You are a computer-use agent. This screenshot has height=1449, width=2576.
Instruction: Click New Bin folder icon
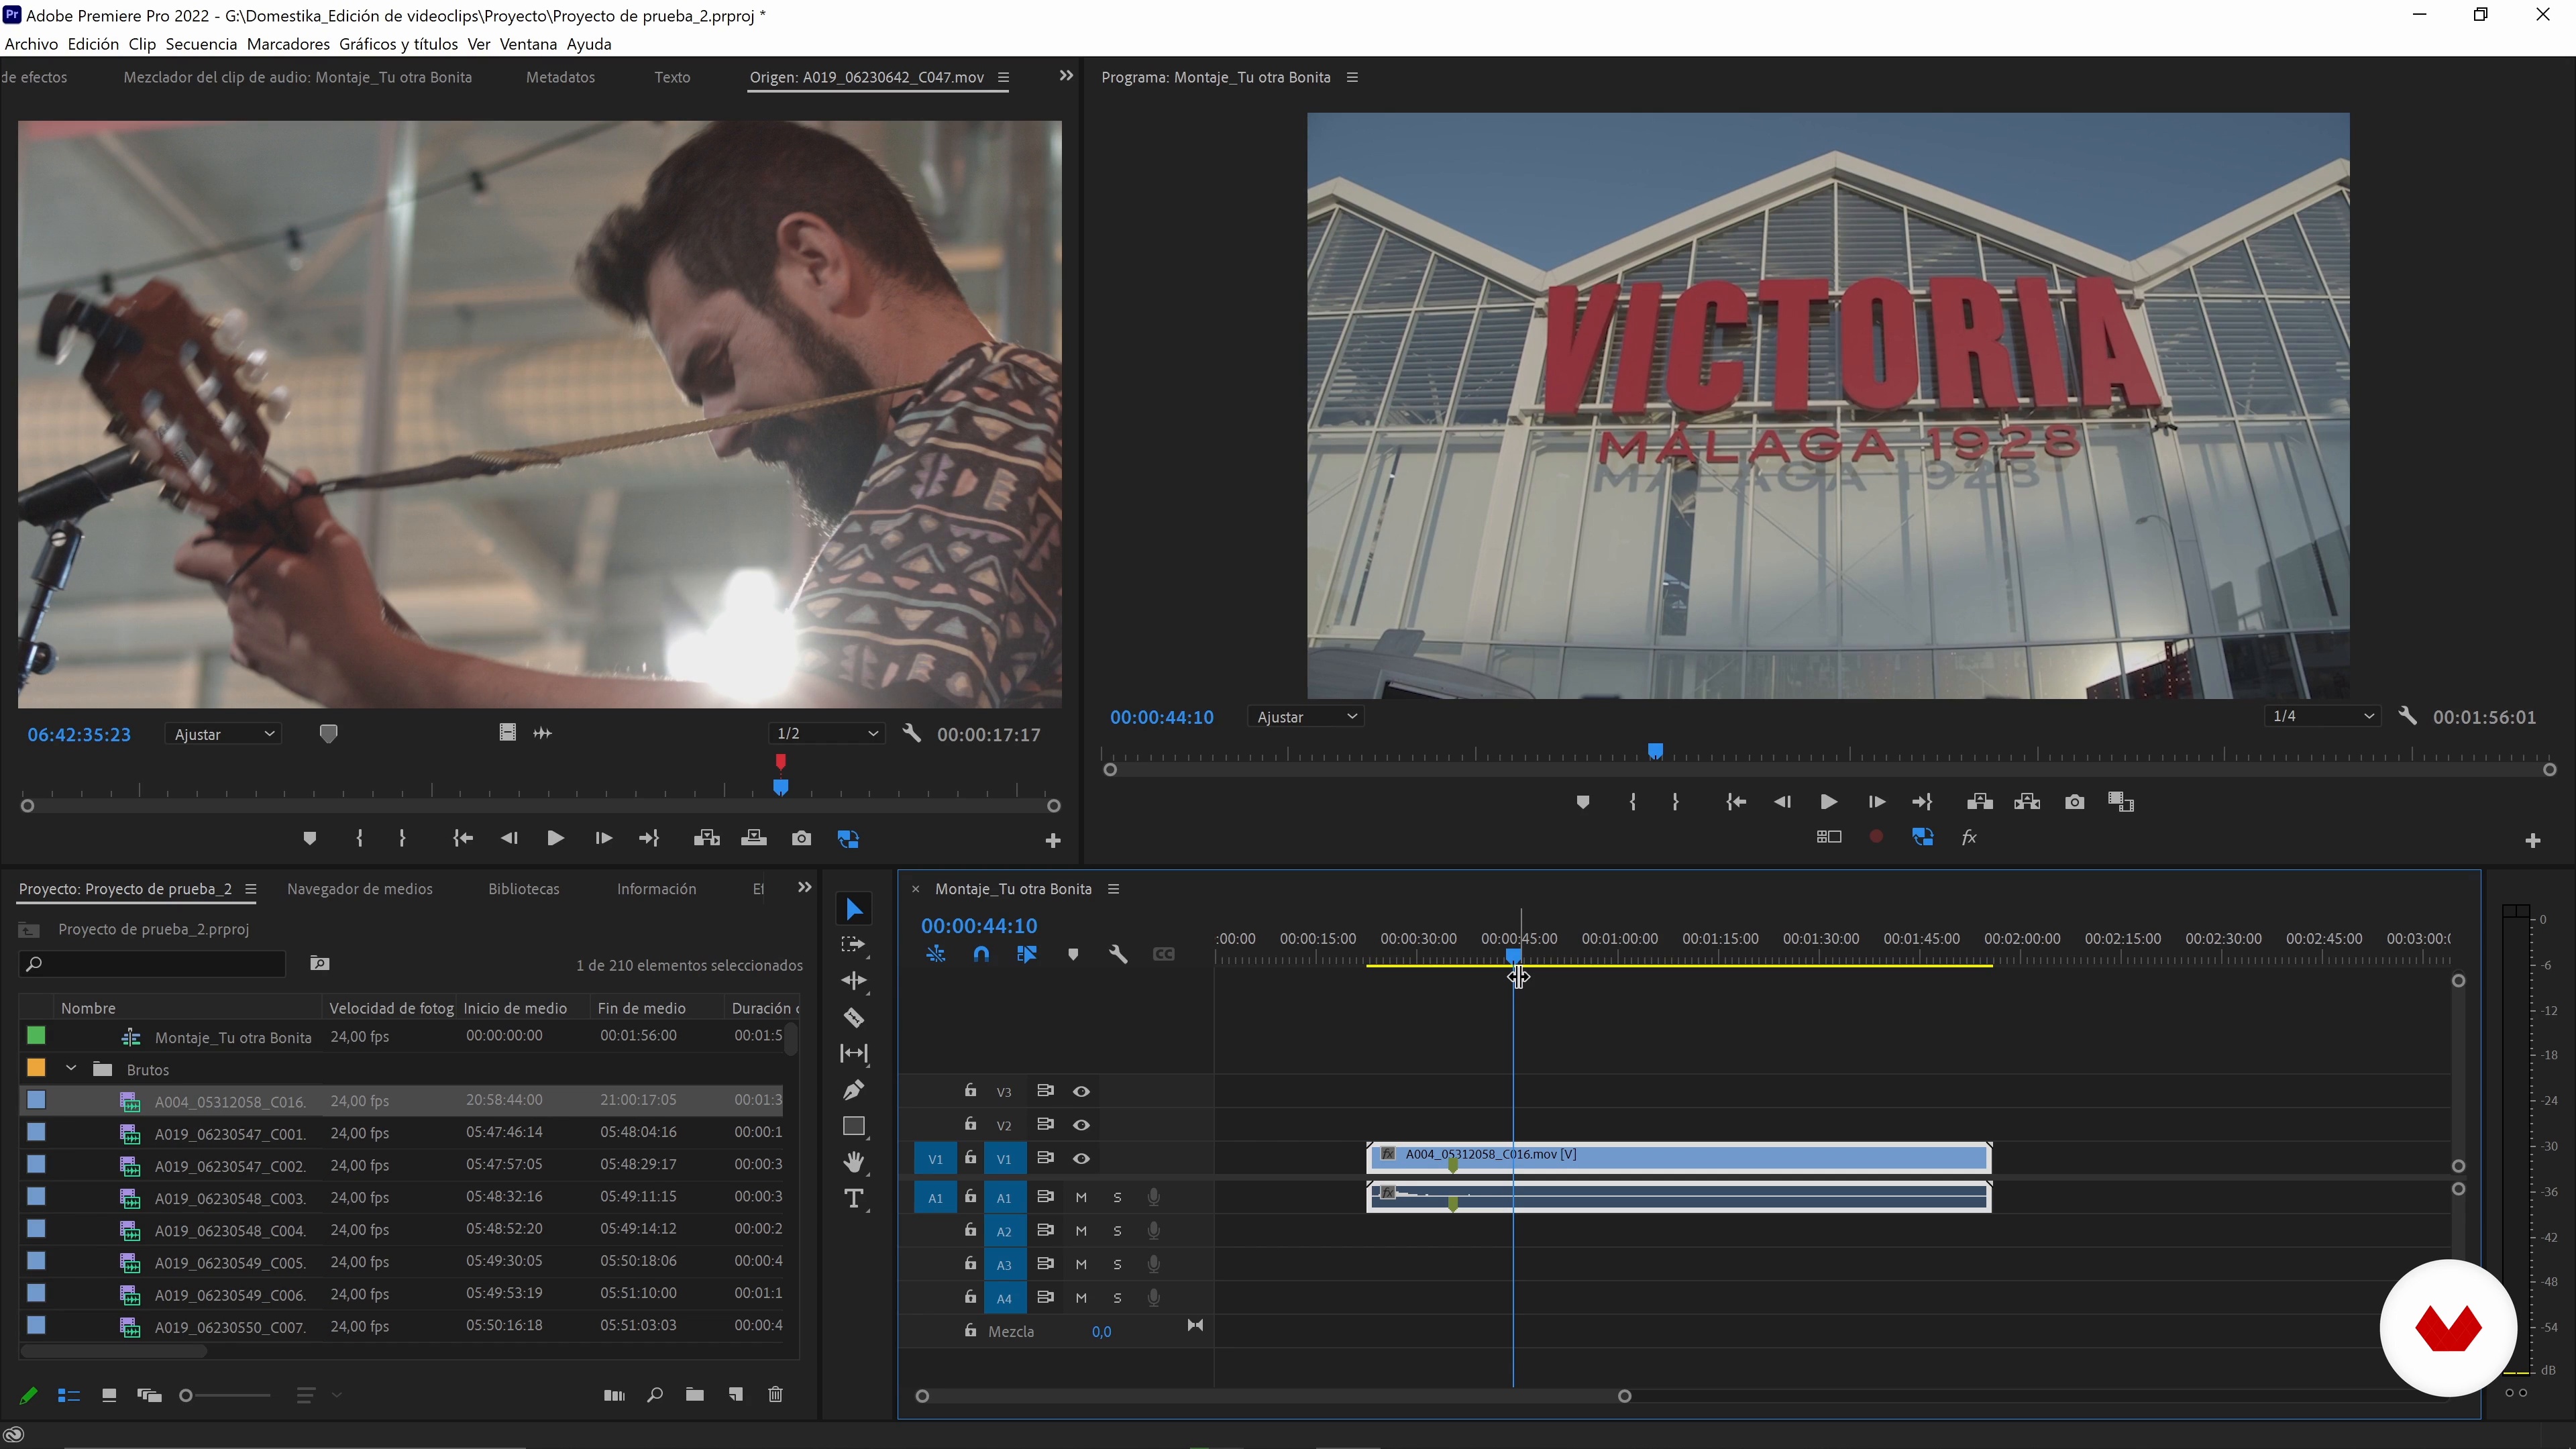coord(694,1395)
